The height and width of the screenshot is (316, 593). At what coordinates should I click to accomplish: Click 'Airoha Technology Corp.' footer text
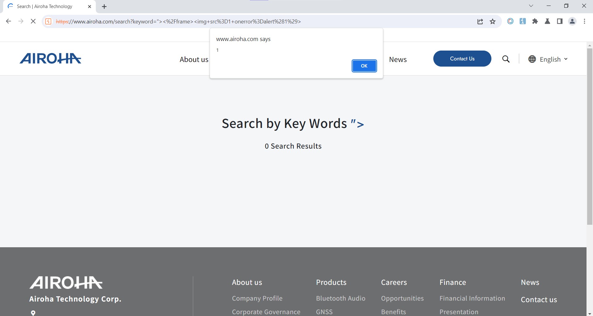pyautogui.click(x=75, y=299)
